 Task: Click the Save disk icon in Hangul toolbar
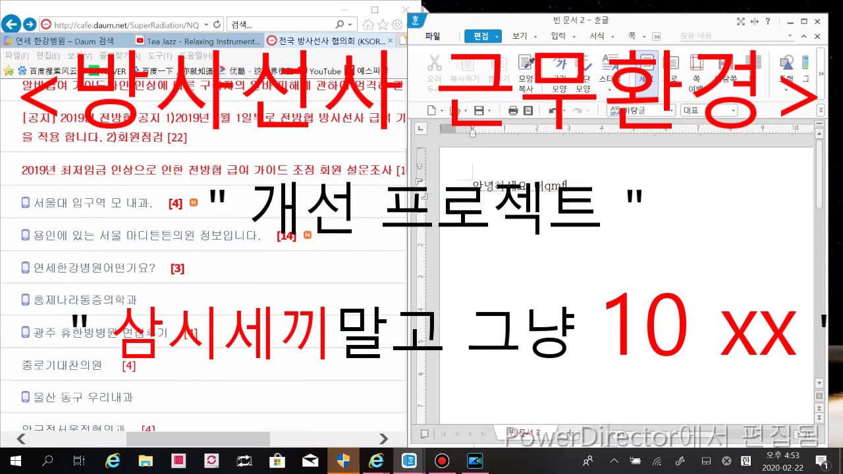(x=479, y=111)
